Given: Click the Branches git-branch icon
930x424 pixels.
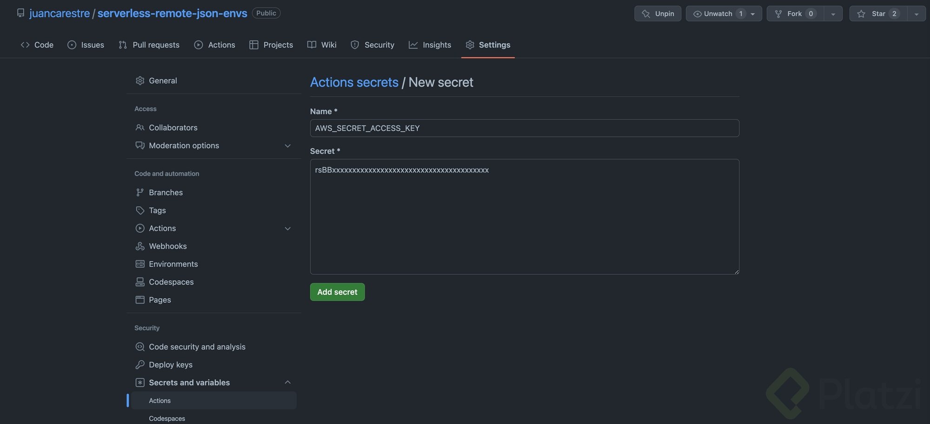Looking at the screenshot, I should (140, 192).
